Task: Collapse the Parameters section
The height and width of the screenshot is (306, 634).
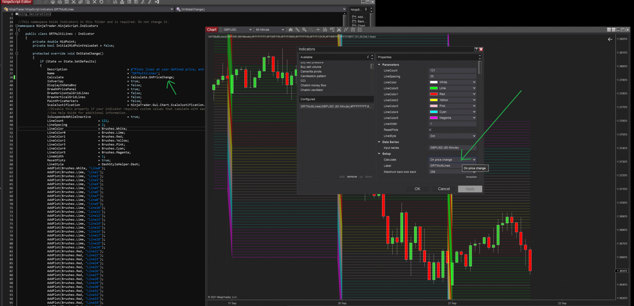Action: (379, 65)
